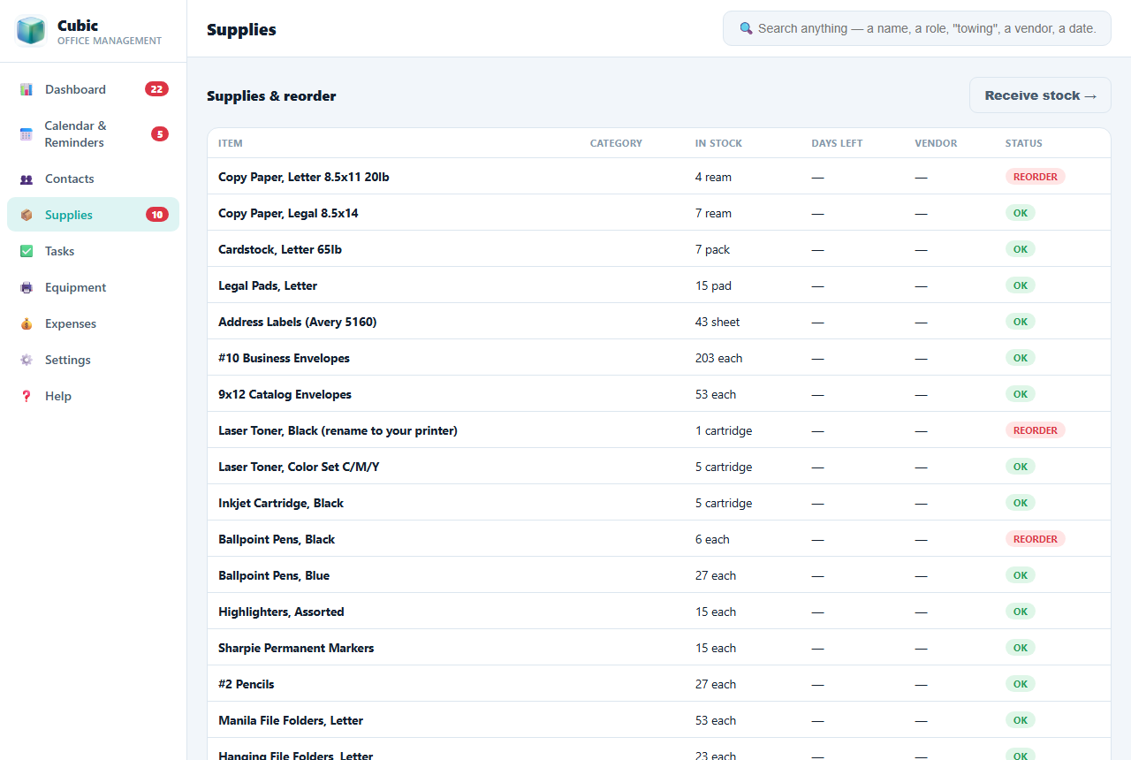Click the Calendar badge showing 5
This screenshot has height=760, width=1131.
pyautogui.click(x=159, y=134)
